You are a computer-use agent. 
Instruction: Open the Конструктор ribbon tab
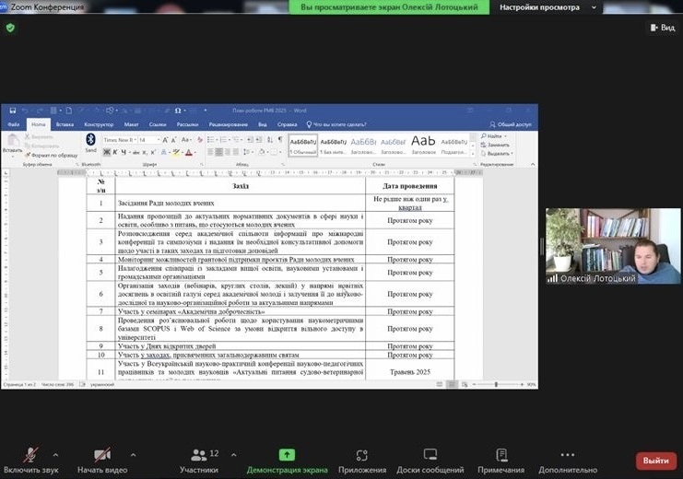(99, 123)
